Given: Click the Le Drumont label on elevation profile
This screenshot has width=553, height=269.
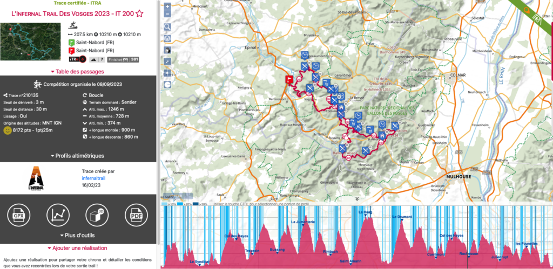Looking at the screenshot, I should click(402, 217).
